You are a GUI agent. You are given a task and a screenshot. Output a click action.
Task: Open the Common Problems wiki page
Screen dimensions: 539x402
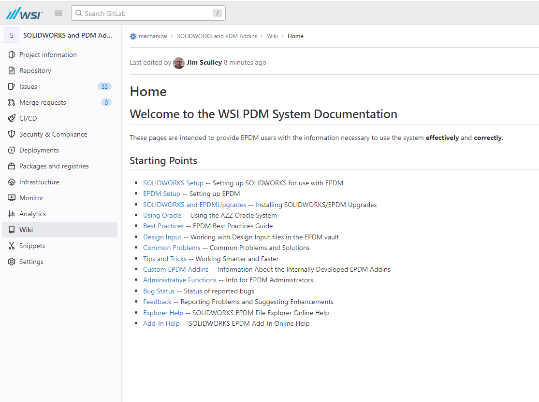coord(172,248)
